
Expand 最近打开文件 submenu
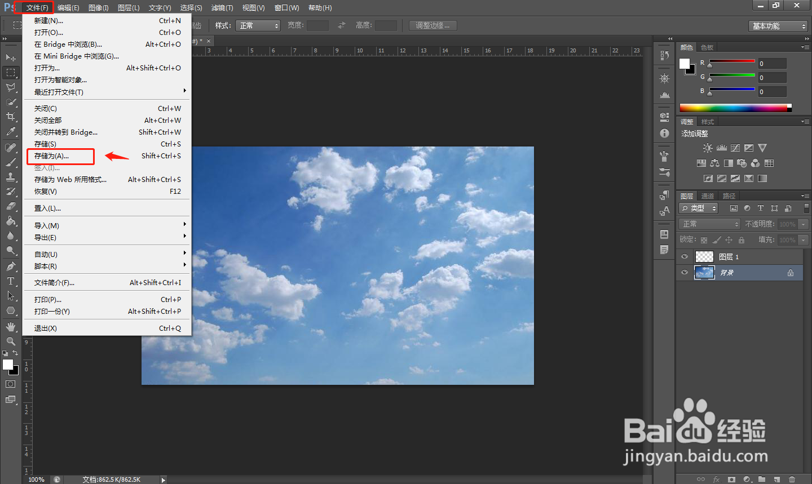click(x=108, y=92)
